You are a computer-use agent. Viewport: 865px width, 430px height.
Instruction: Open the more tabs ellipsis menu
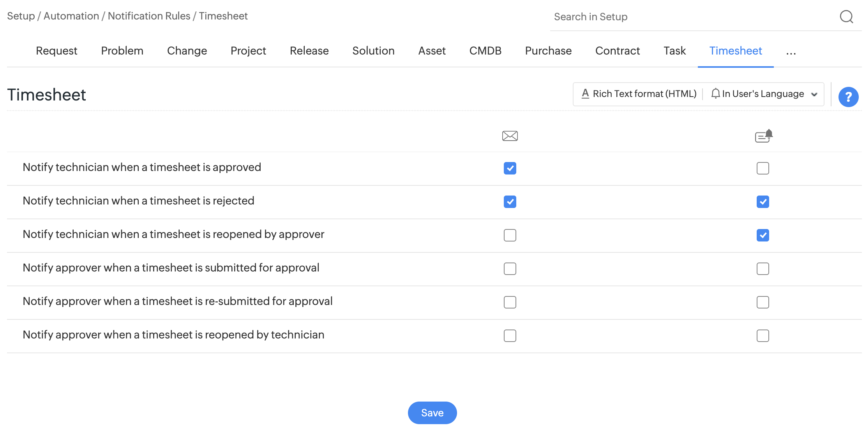coord(791,51)
